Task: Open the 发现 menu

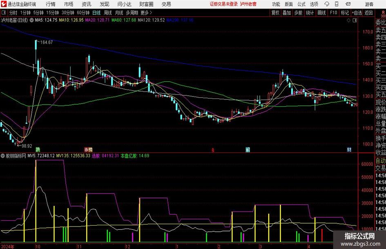Action: 105,4
